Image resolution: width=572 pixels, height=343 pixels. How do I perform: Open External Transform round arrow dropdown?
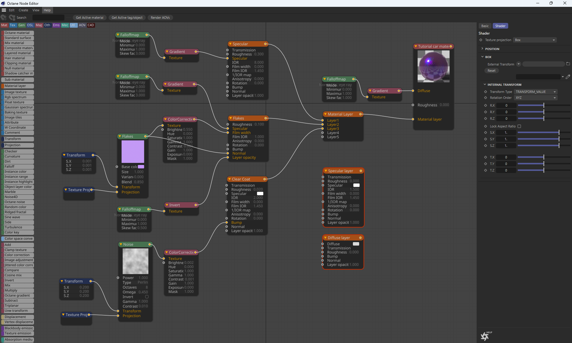coord(519,64)
